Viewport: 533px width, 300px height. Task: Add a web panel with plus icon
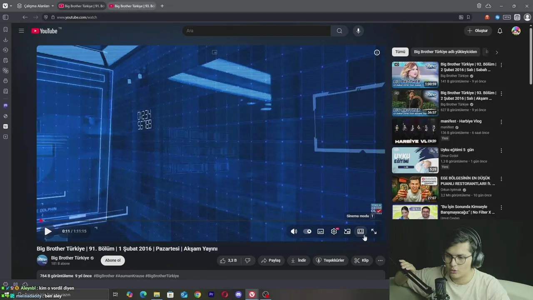tap(5, 137)
